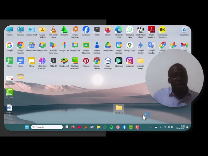Open Google Photos pinwheel shortcut

tap(173, 45)
